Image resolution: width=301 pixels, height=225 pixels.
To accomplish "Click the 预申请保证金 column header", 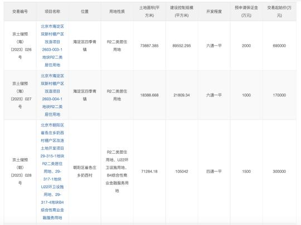I will coord(246,12).
